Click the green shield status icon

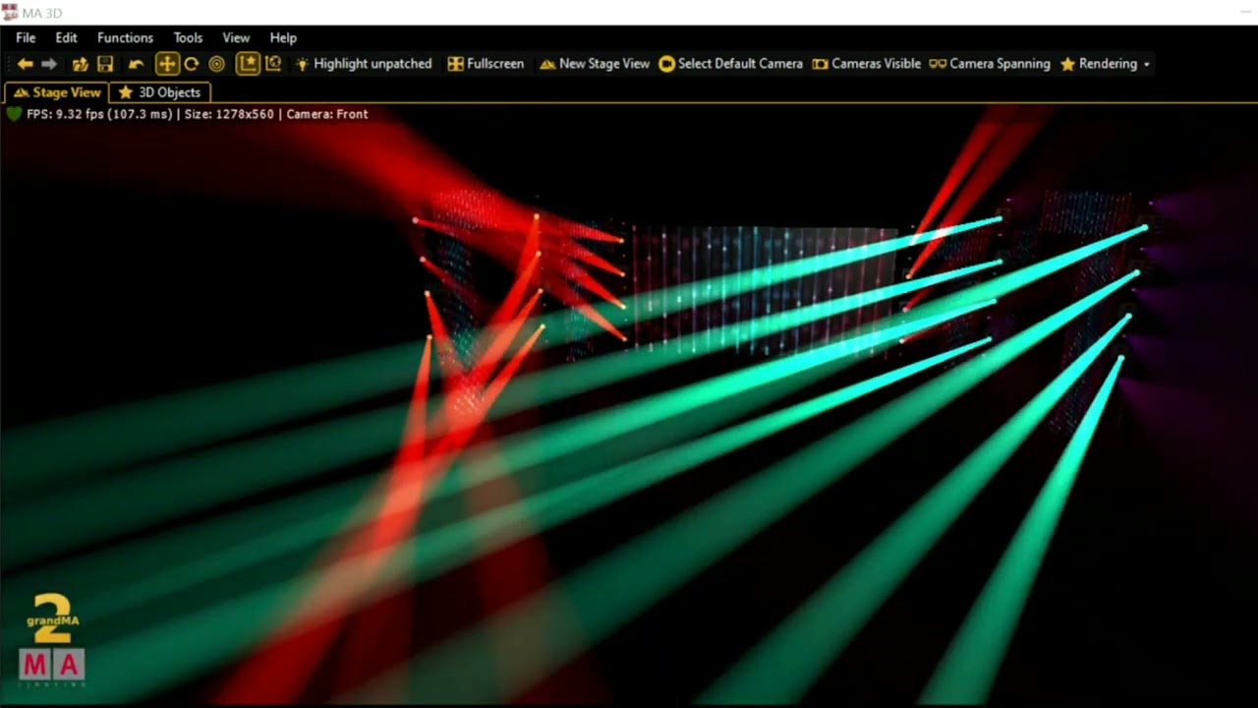(x=14, y=114)
